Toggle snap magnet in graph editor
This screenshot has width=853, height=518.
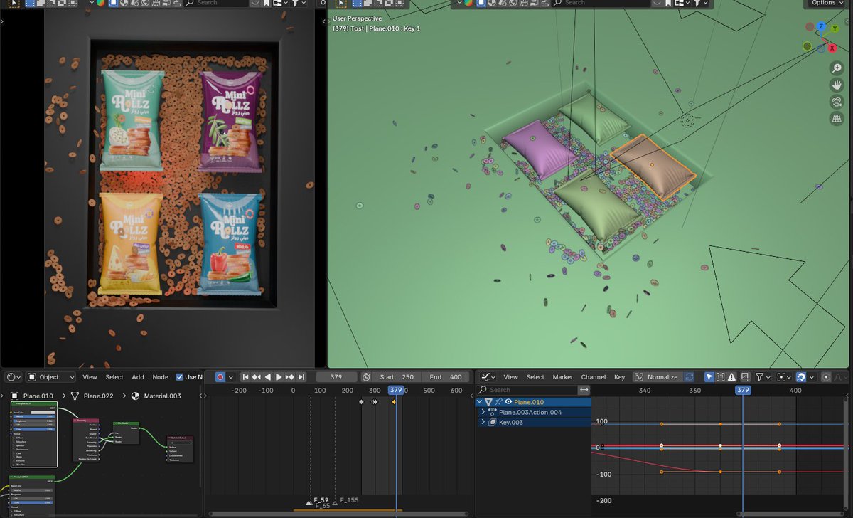click(x=800, y=377)
